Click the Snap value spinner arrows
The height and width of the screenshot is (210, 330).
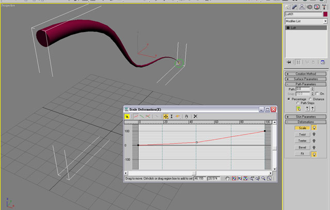coord(312,94)
